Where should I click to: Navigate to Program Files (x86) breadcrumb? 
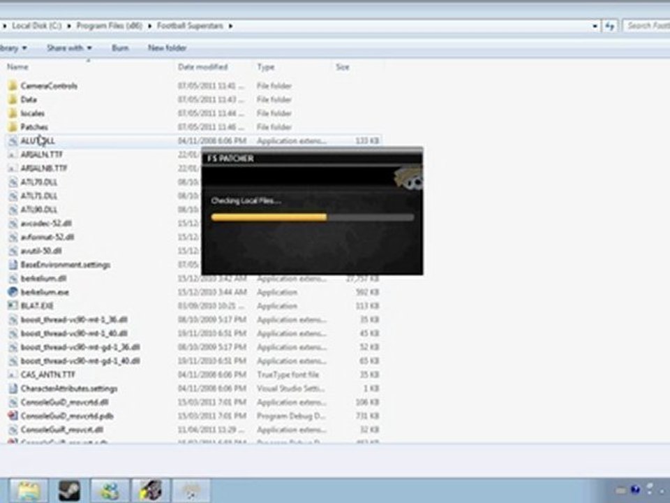110,26
